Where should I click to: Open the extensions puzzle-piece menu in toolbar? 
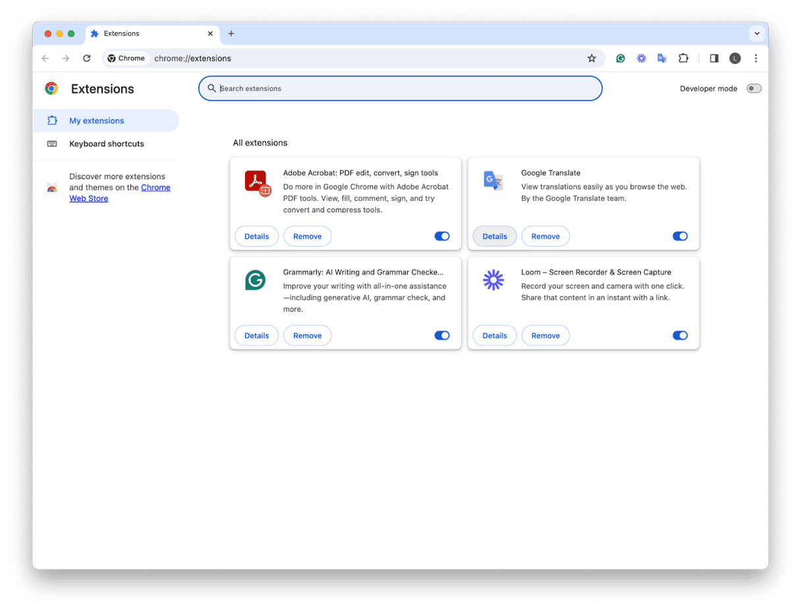tap(683, 58)
